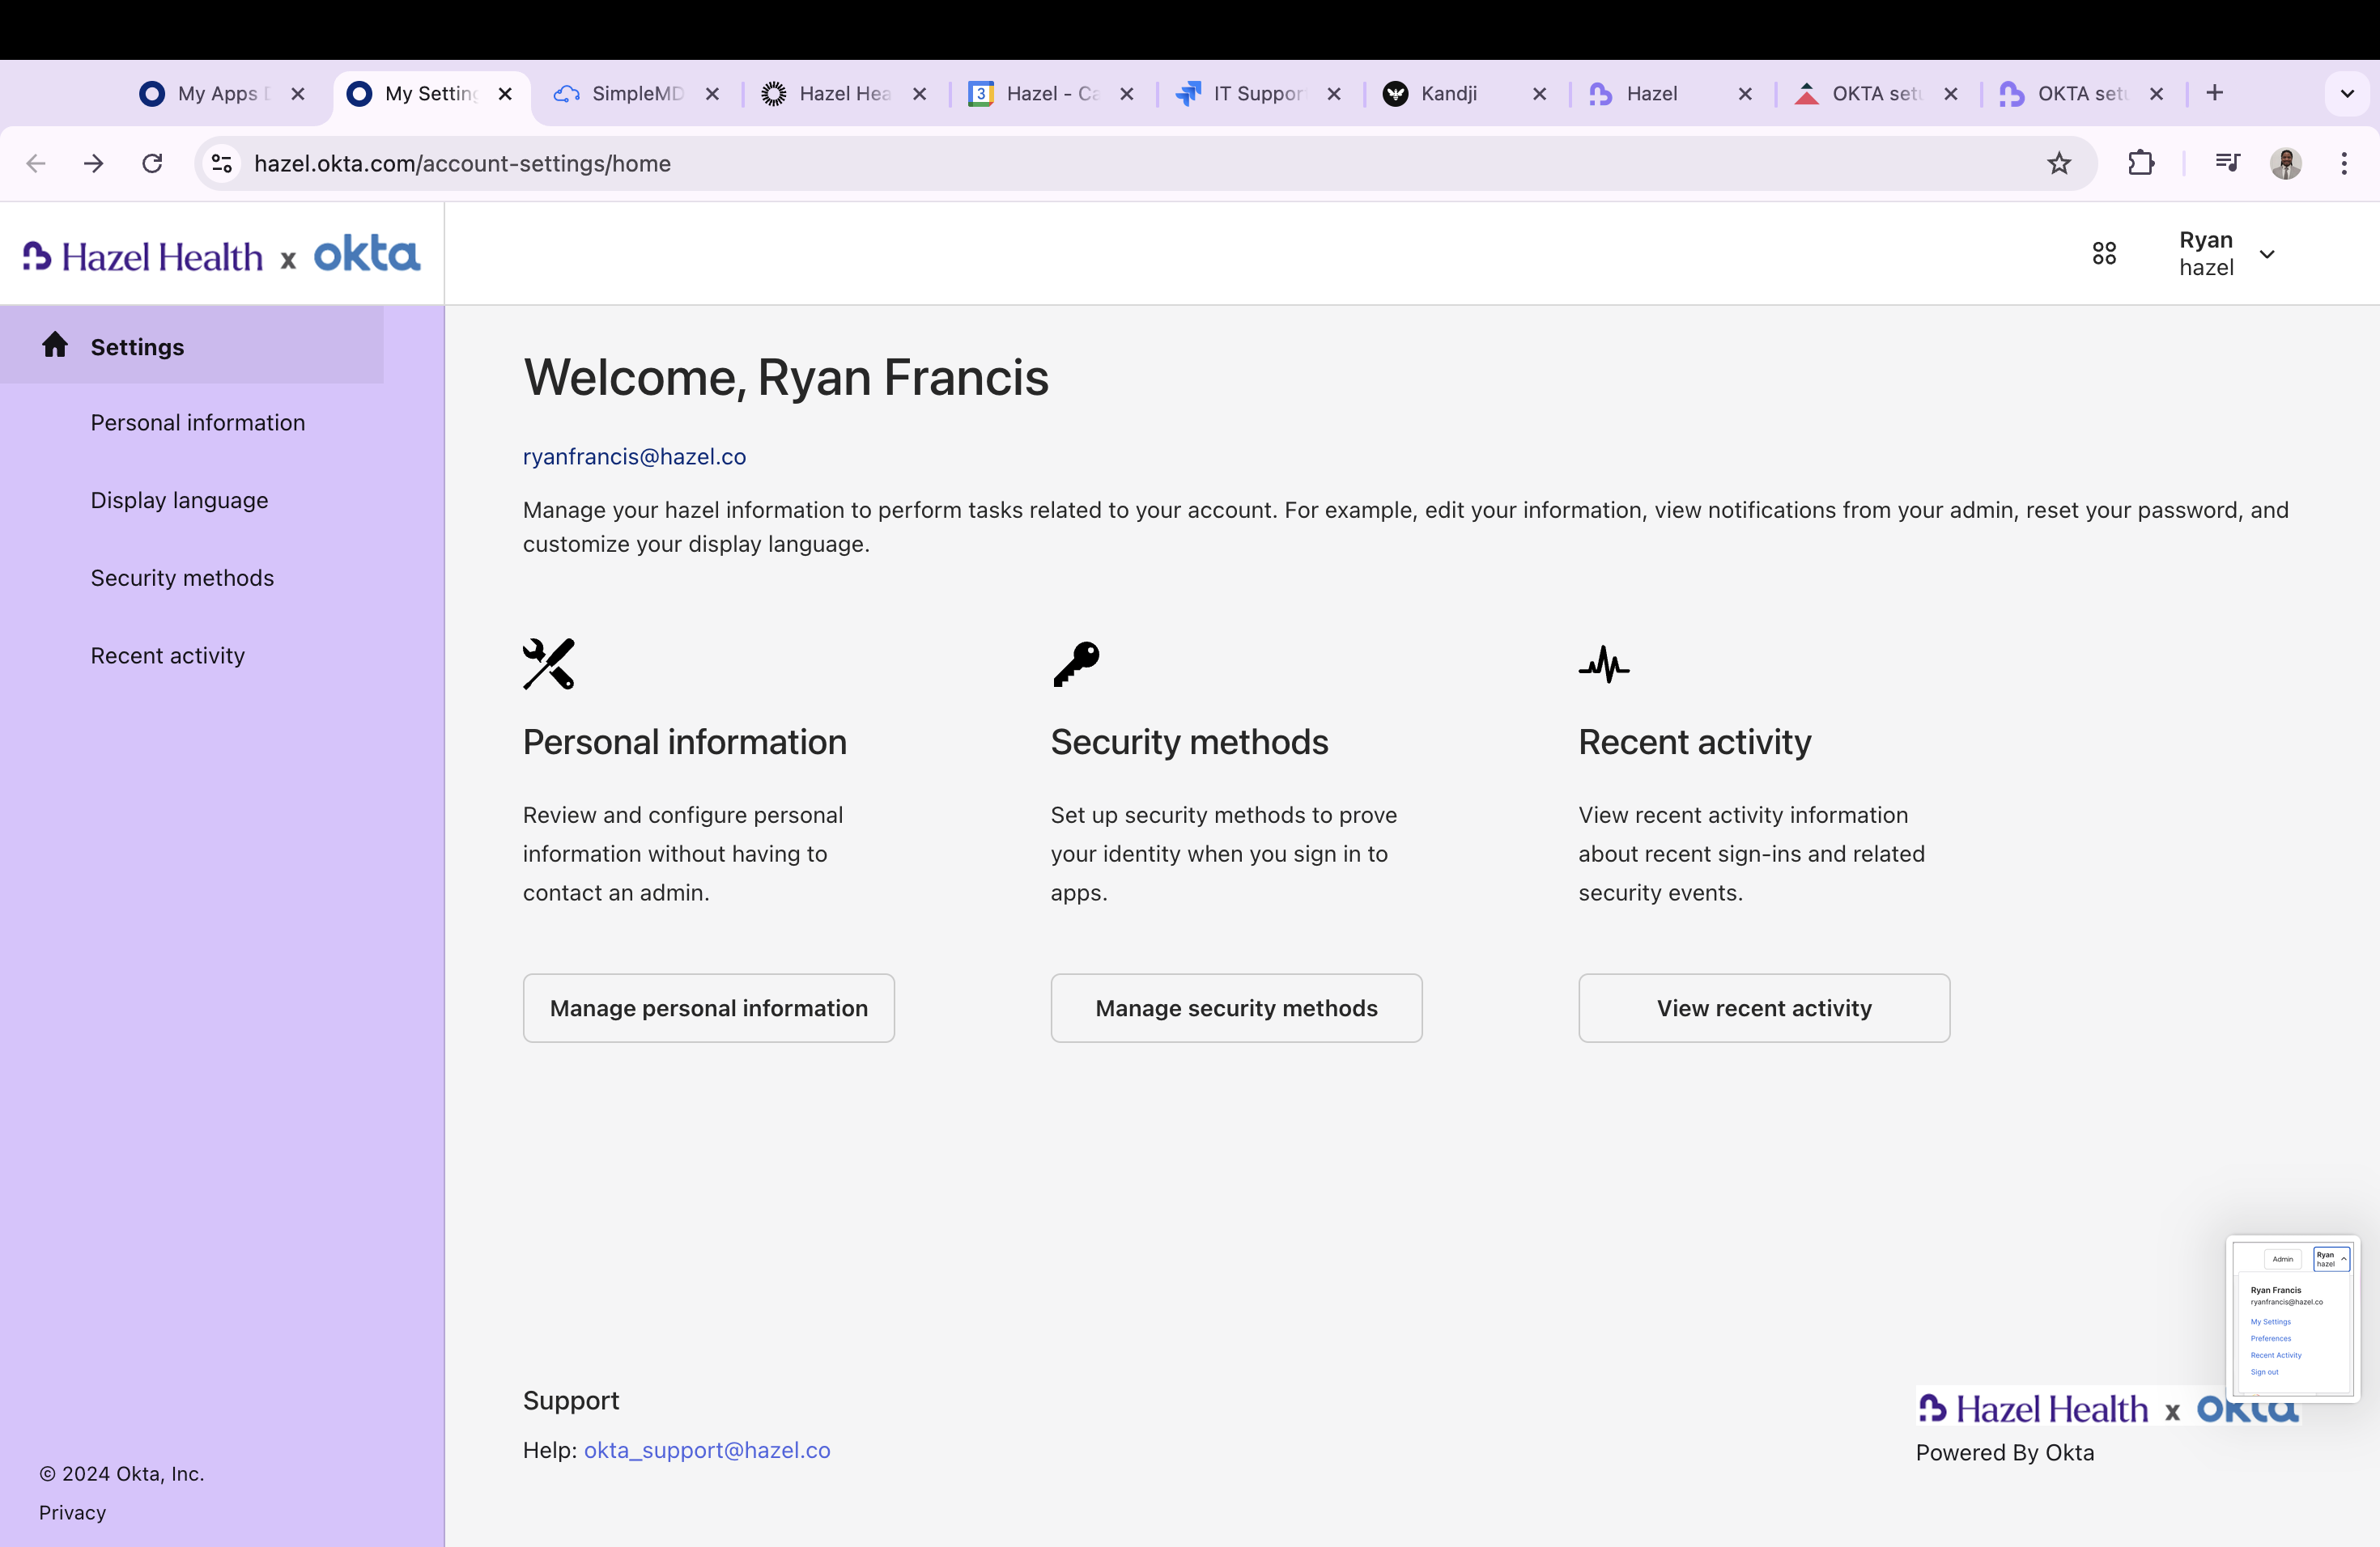Reload the page
This screenshot has width=2380, height=1547.
coord(152,163)
